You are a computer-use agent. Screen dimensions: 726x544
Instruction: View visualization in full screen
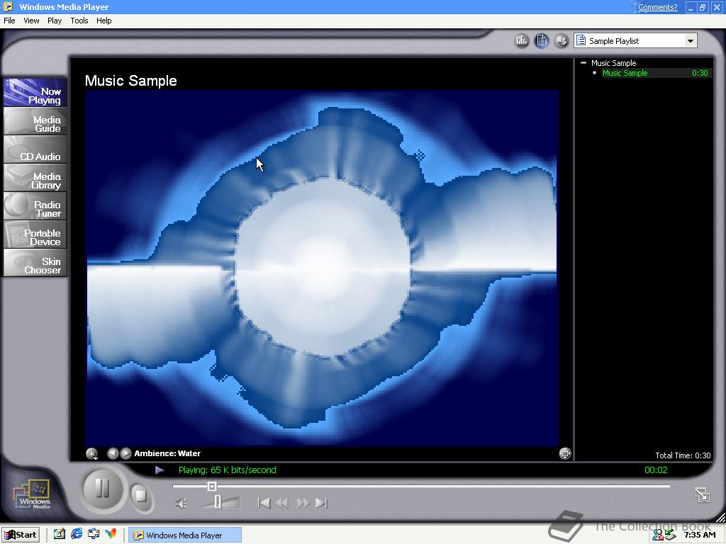(x=565, y=453)
